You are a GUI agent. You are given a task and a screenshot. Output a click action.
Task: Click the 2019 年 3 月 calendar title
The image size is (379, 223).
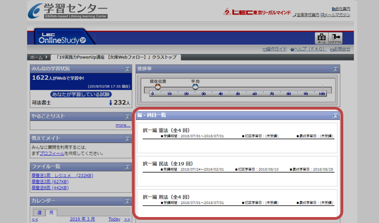pos(82,219)
